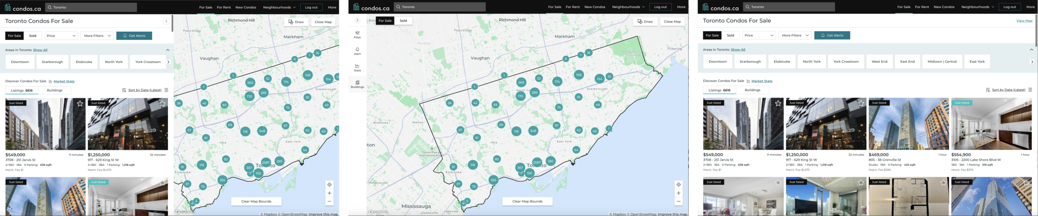This screenshot has height=216, width=1038.
Task: Zoom out on the left view map
Action: (329, 201)
